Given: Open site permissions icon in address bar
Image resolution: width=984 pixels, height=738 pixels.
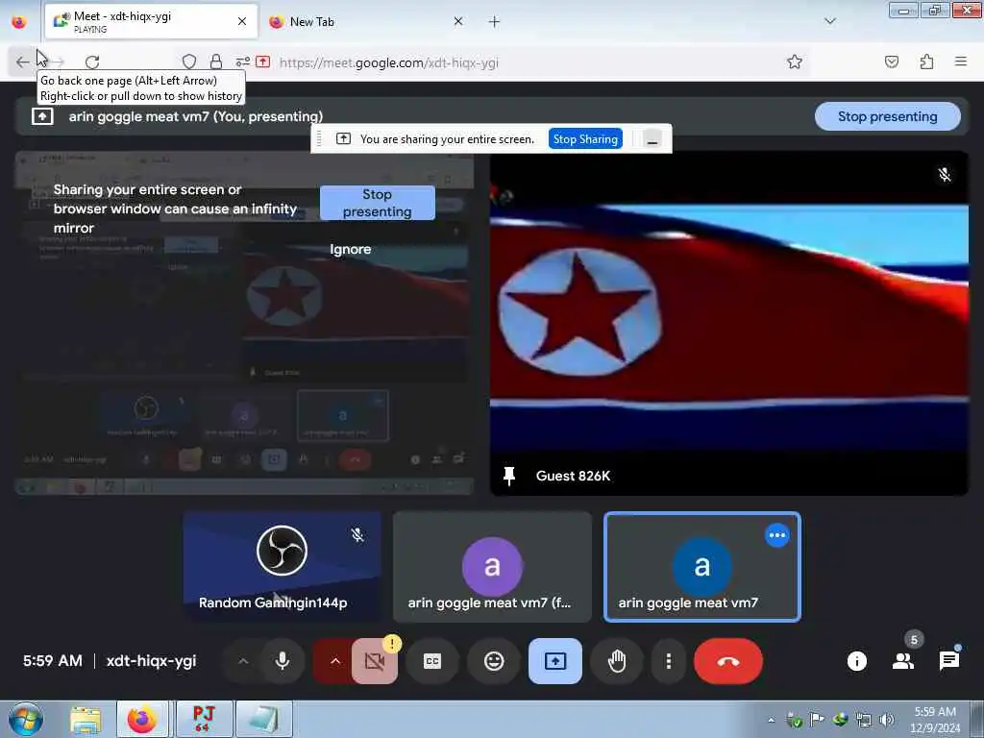Looking at the screenshot, I should tap(242, 61).
